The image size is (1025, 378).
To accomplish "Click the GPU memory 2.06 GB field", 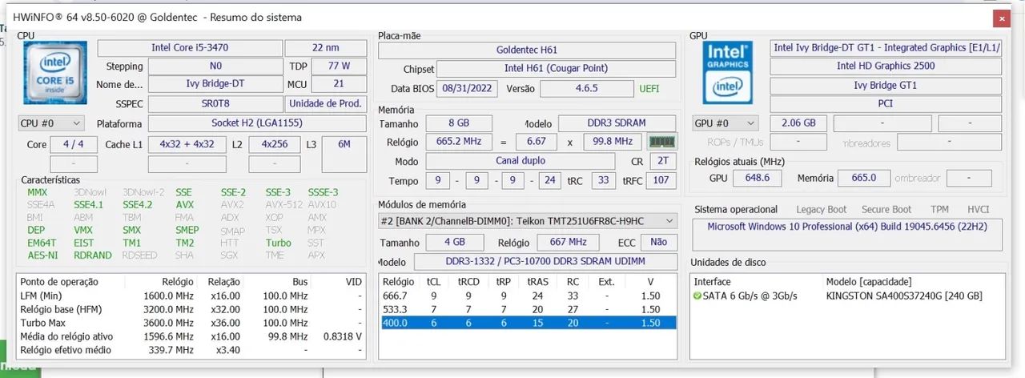I will tap(798, 123).
